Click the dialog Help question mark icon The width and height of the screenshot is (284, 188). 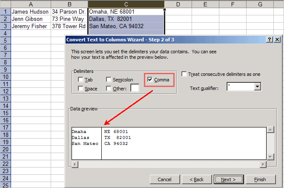point(270,40)
